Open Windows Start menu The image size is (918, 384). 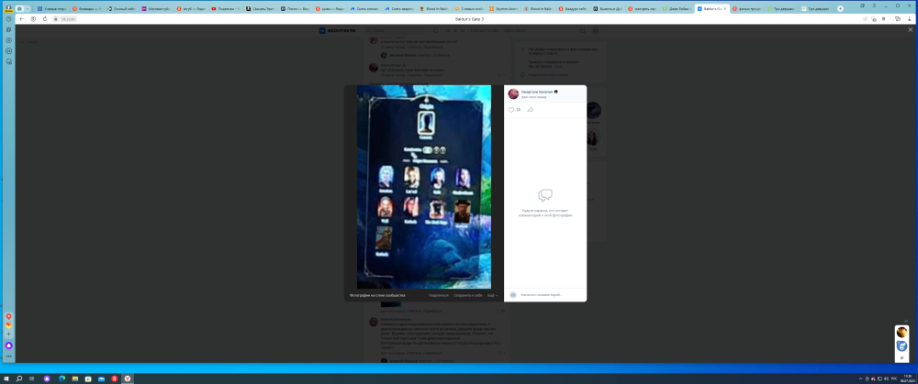tap(6, 379)
